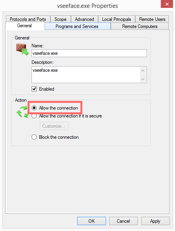Choose Allow the connection if it is secure
This screenshot has width=175, height=231.
(34, 116)
